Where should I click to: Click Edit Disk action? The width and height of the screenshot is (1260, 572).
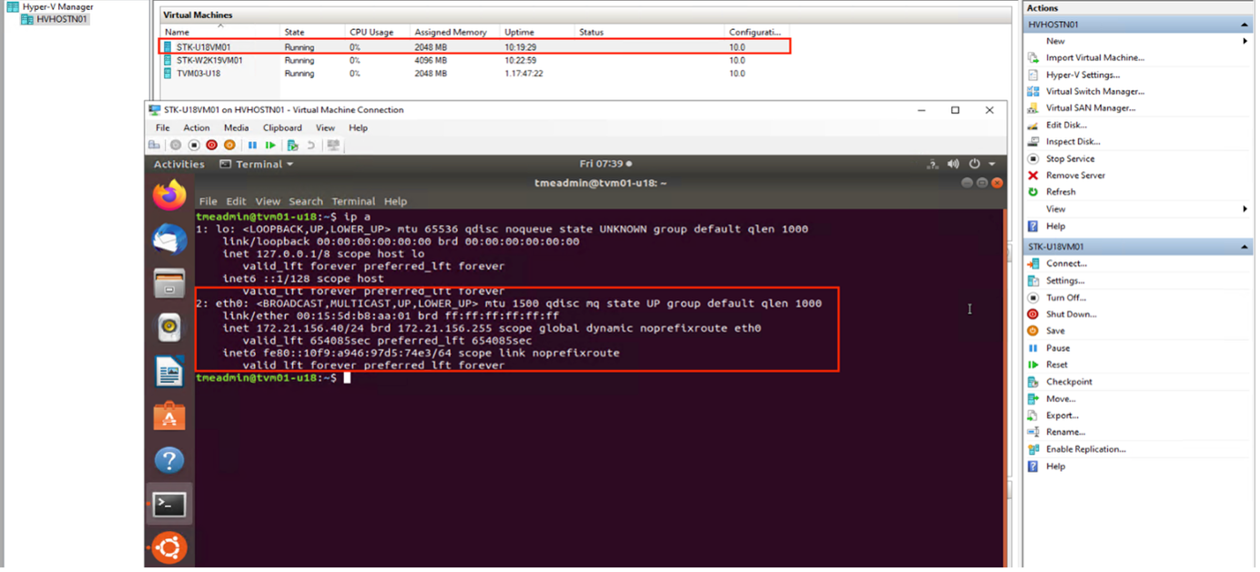point(1066,125)
